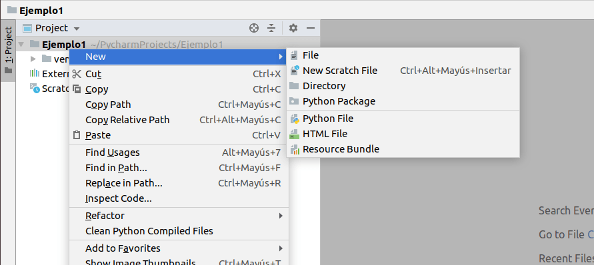Click the scissors Cut icon

click(x=77, y=74)
